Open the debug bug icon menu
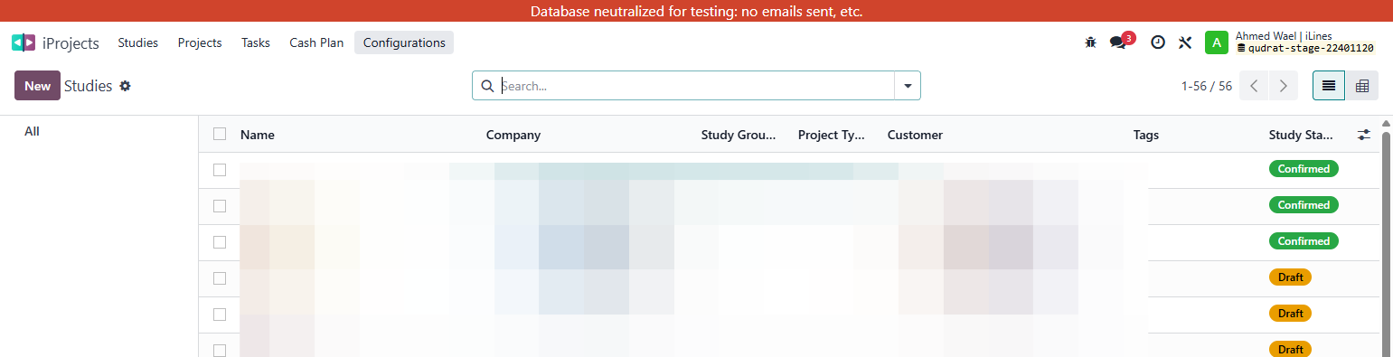This screenshot has height=357, width=1393. click(1091, 42)
